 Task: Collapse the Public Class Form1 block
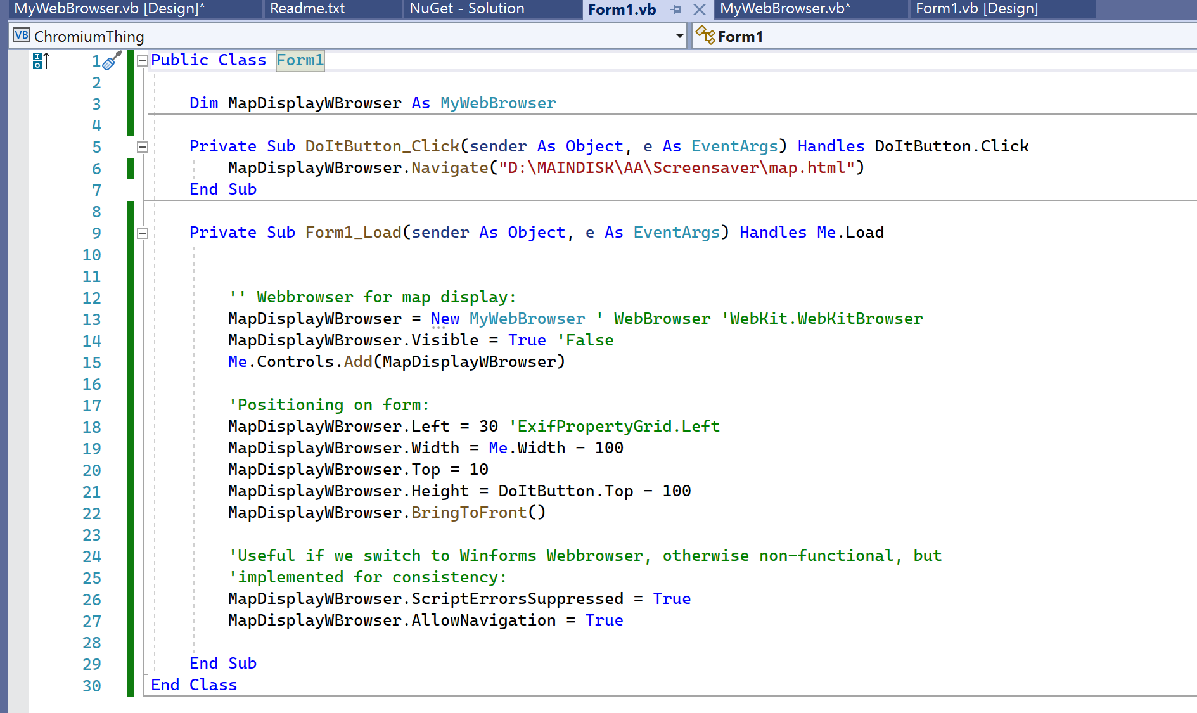coord(143,61)
